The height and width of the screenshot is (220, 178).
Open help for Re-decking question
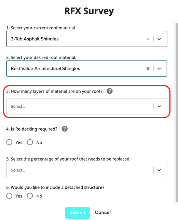pyautogui.click(x=65, y=129)
